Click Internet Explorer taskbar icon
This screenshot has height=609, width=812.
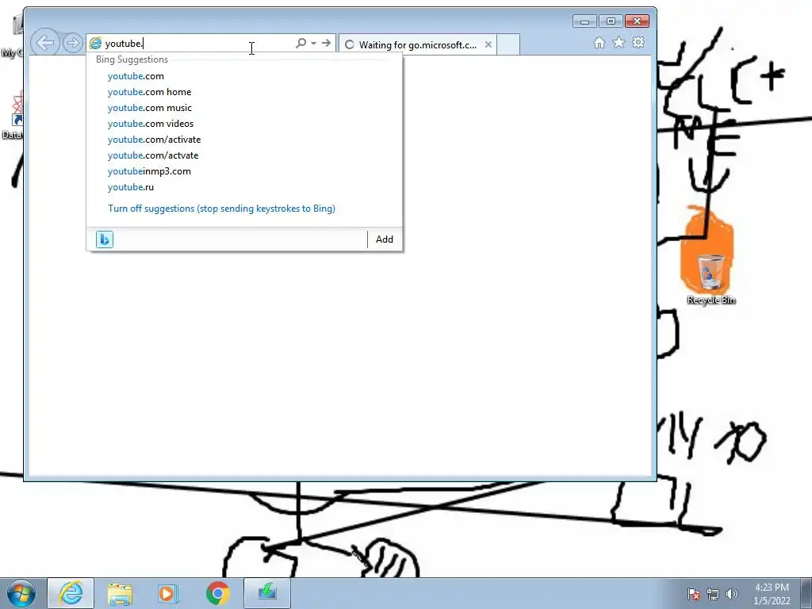pyautogui.click(x=71, y=593)
